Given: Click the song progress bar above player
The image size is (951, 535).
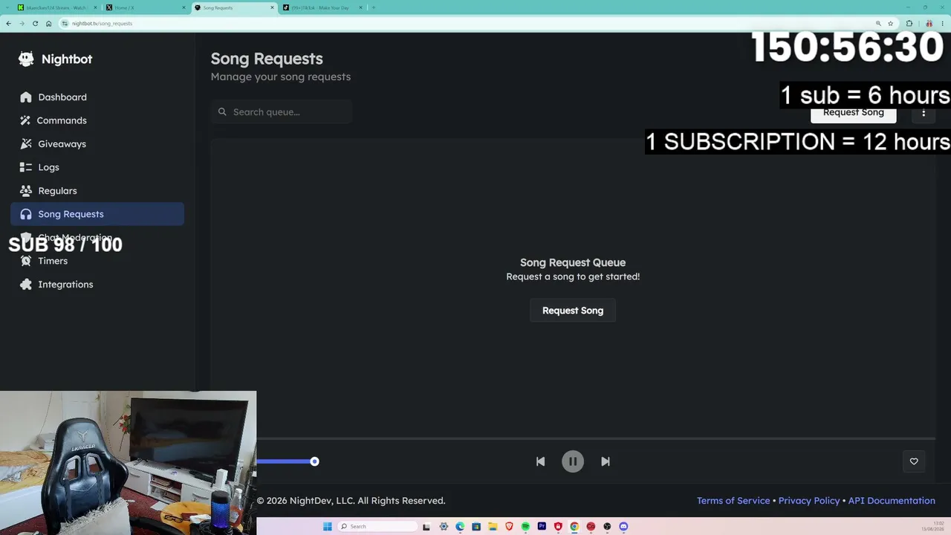Looking at the screenshot, I should pyautogui.click(x=596, y=438).
